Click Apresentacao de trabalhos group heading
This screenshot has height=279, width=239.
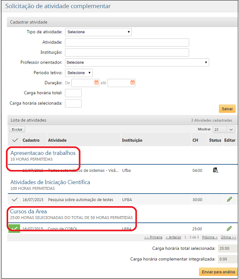43,153
